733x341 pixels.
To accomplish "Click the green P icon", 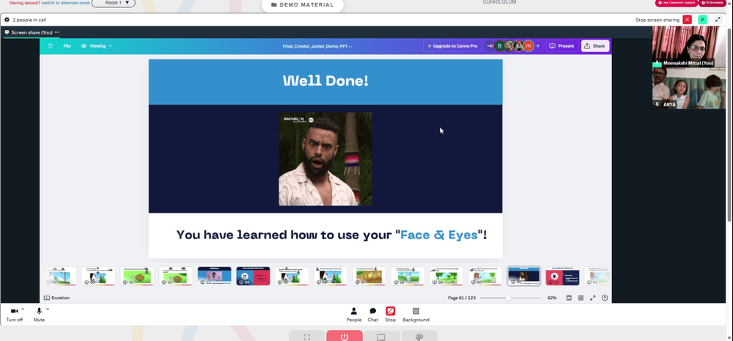I will (x=701, y=20).
